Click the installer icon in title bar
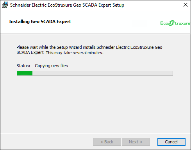Viewport: 191px width, 150px height. pos(5,5)
